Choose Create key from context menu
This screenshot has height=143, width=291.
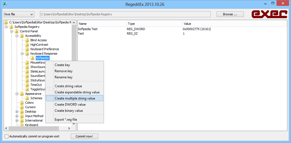(74, 65)
